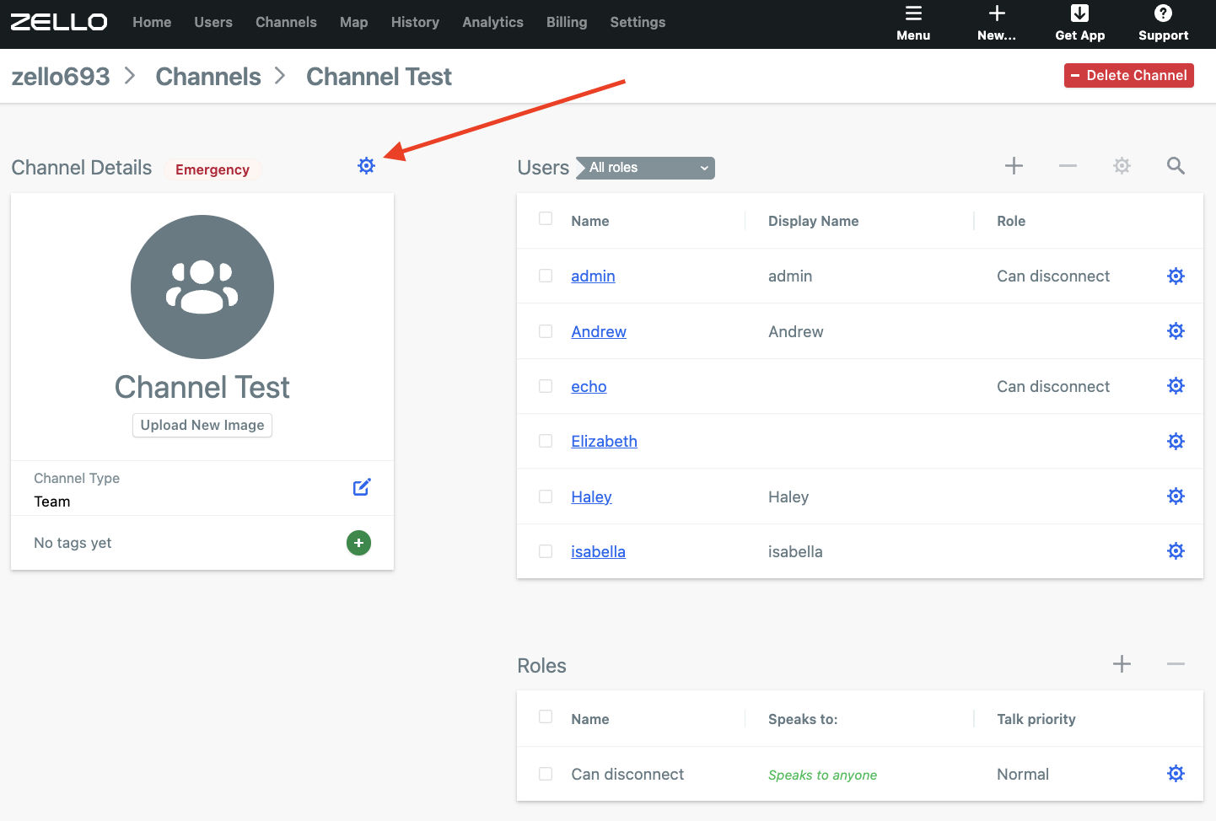Check the isabella user checkbox
This screenshot has width=1216, height=821.
pos(546,551)
